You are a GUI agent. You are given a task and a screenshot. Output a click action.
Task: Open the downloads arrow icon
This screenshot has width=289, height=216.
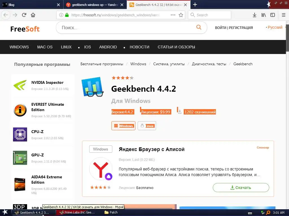[x=255, y=15]
